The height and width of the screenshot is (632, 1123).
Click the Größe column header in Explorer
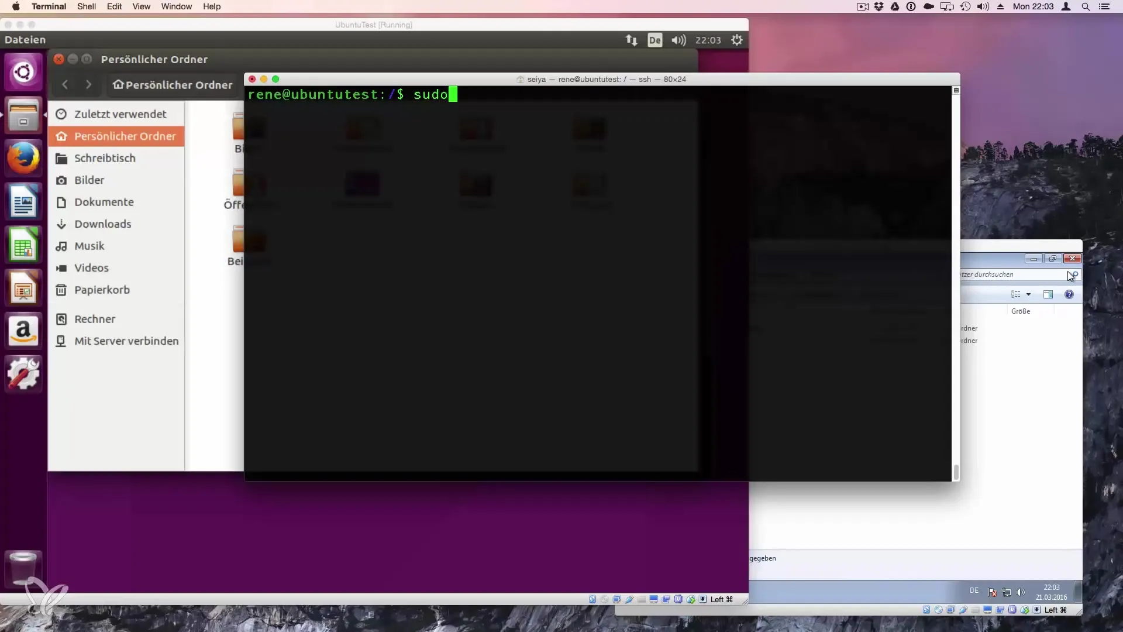coord(1021,311)
